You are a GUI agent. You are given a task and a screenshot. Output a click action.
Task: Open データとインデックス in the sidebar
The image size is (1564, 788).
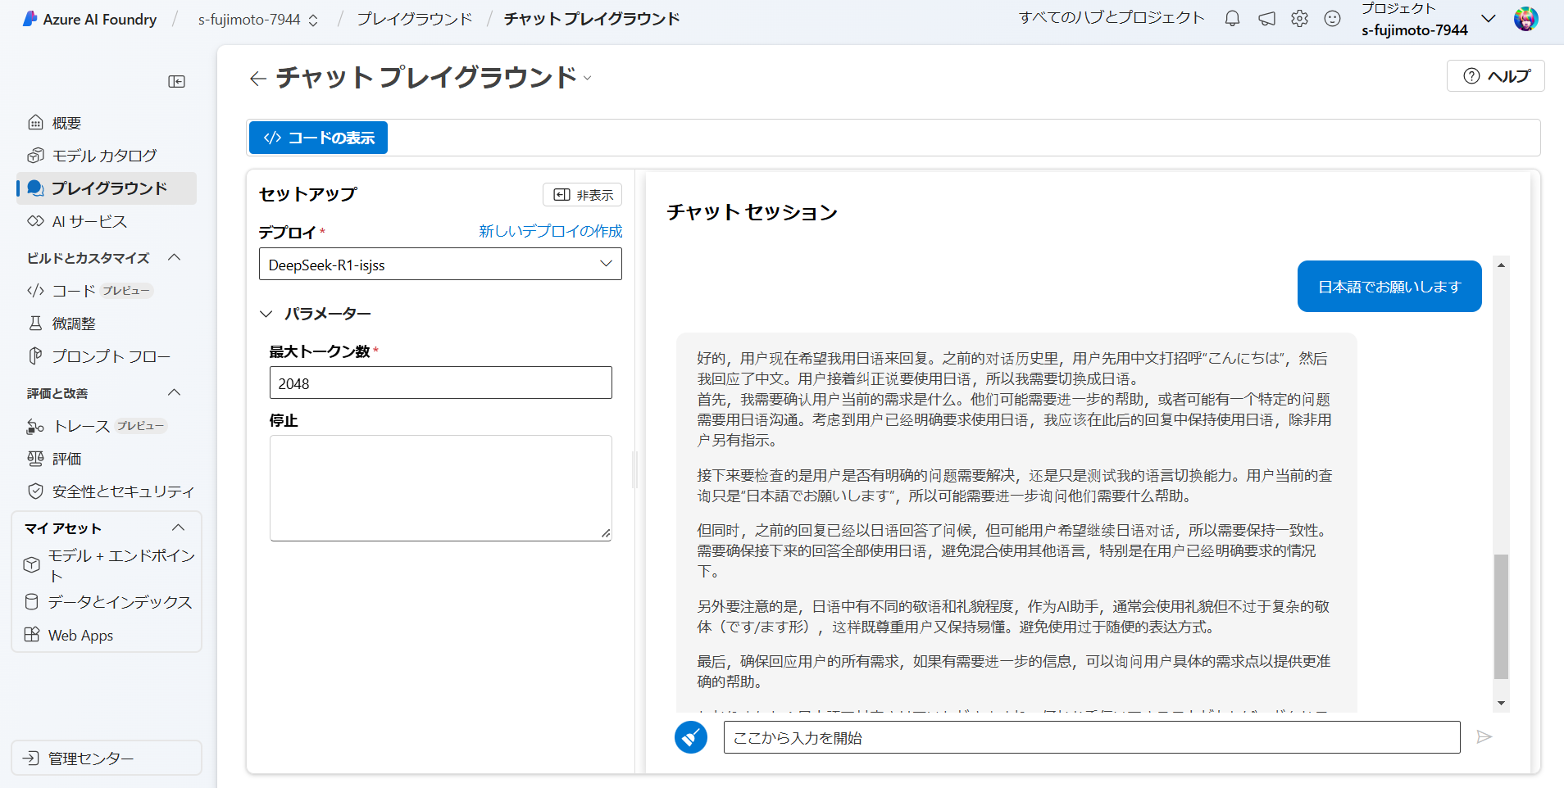point(108,602)
